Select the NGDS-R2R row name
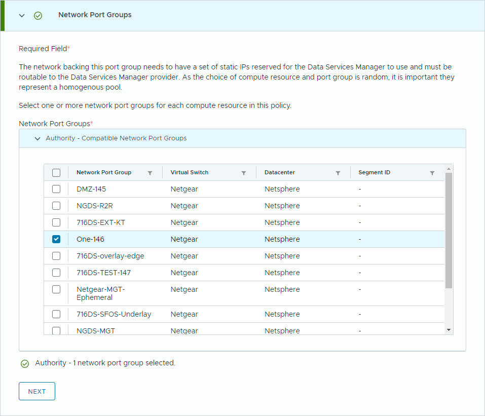The height and width of the screenshot is (416, 485). pos(95,206)
